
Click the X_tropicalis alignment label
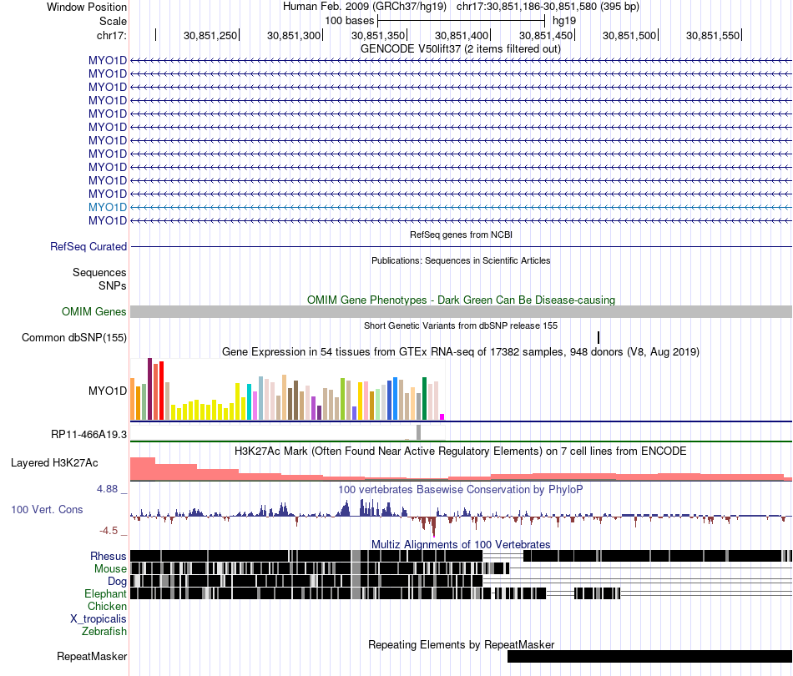[x=98, y=619]
